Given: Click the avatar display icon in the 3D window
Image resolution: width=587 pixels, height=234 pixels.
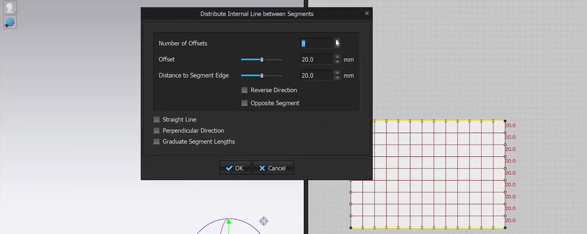Looking at the screenshot, I should [x=10, y=7].
